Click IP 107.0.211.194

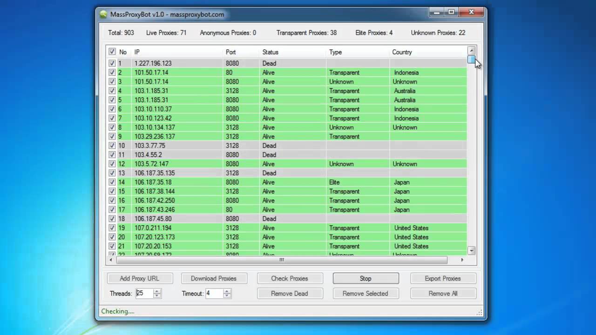pos(153,228)
